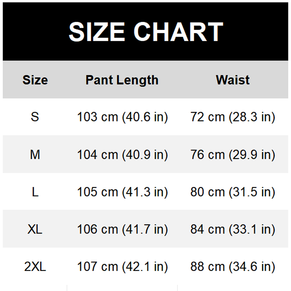Select the Size column header
This screenshot has width=291, height=291.
pyautogui.click(x=35, y=80)
